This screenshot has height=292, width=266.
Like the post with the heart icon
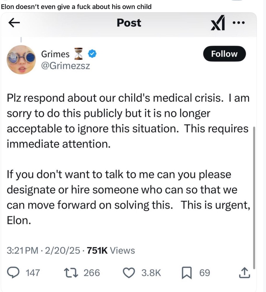tap(128, 273)
